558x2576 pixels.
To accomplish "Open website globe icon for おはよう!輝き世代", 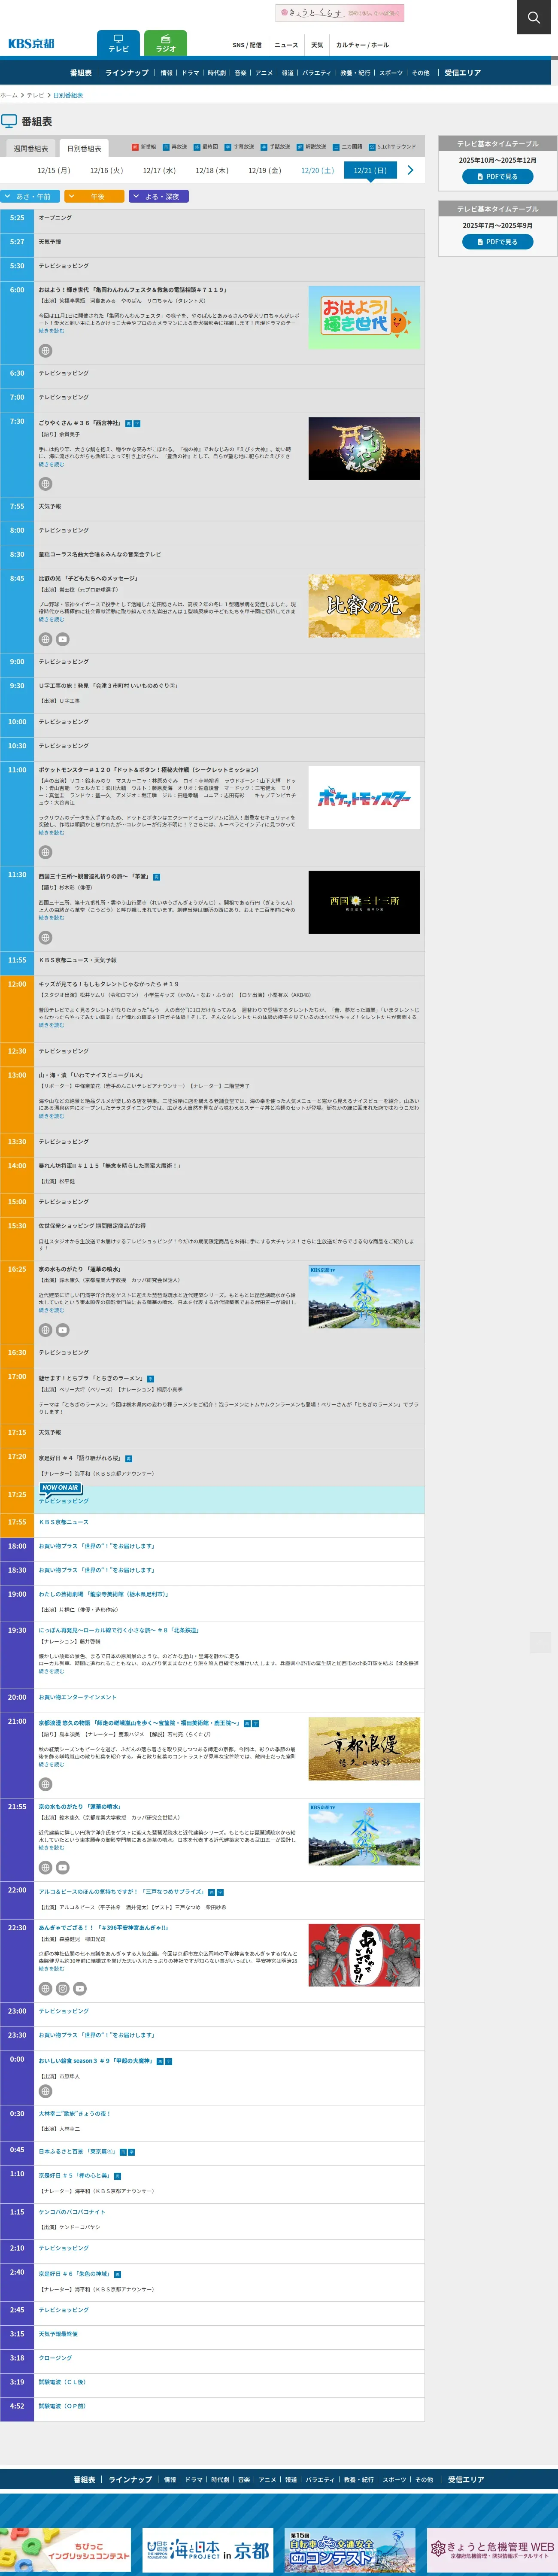I will pyautogui.click(x=45, y=351).
